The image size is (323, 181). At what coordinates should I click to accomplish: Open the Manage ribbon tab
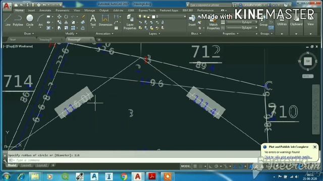pyautogui.click(x=90, y=10)
